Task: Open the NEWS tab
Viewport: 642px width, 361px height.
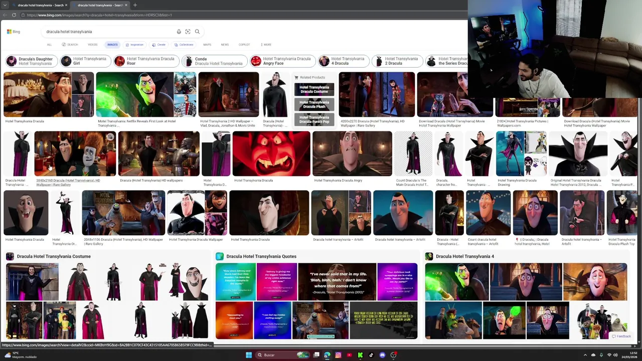Action: pos(225,45)
